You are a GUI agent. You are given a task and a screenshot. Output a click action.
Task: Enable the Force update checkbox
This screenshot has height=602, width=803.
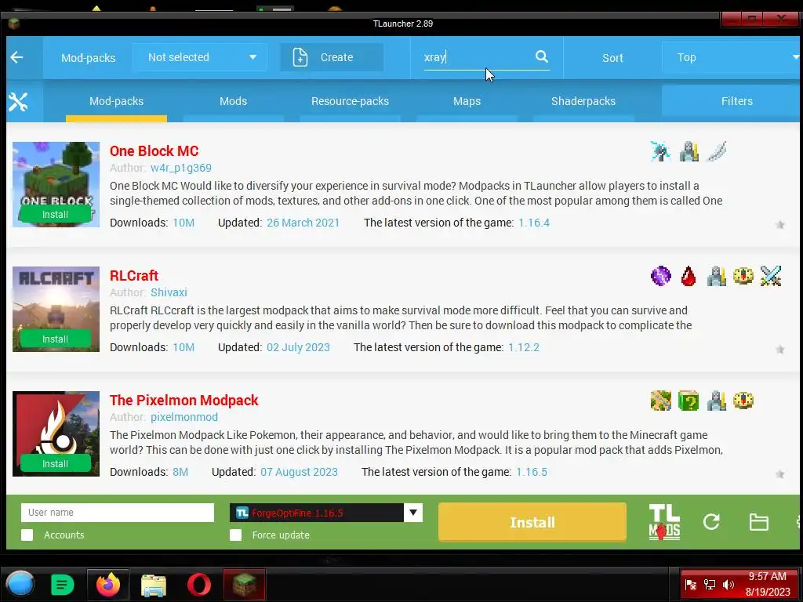[235, 535]
